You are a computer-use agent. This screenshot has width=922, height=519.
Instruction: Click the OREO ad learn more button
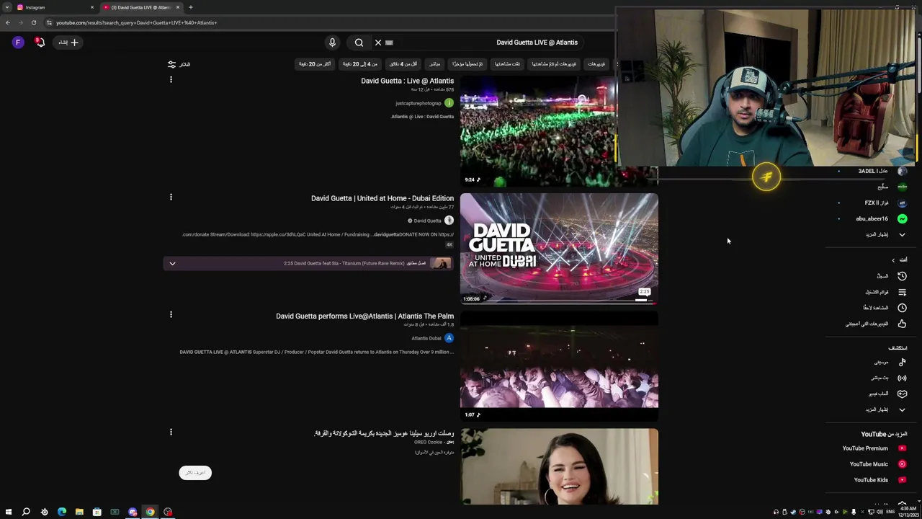pos(195,473)
